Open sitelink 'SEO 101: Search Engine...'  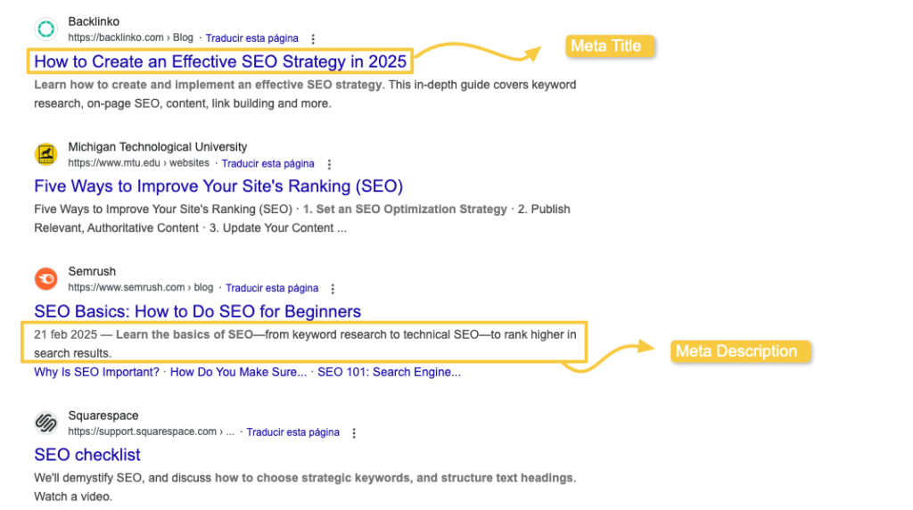click(389, 372)
